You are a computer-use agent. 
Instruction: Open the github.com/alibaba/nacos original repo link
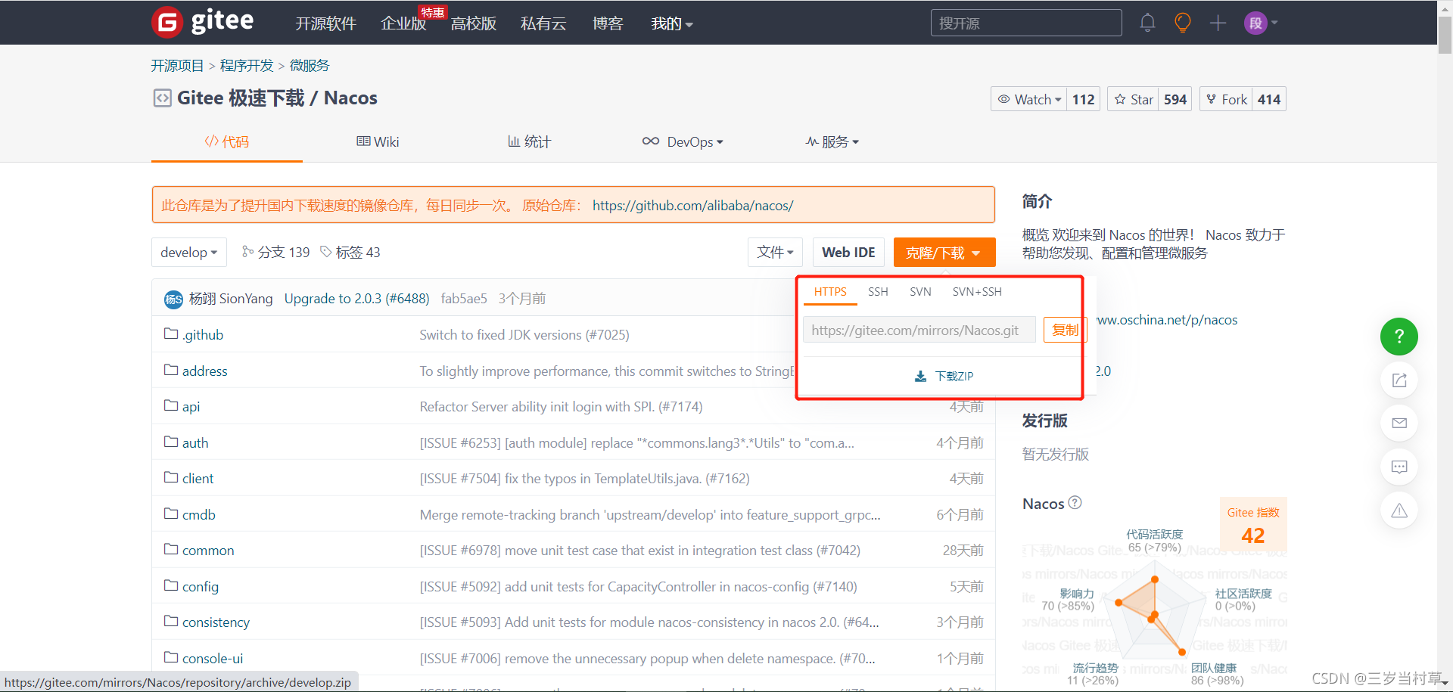tap(692, 206)
